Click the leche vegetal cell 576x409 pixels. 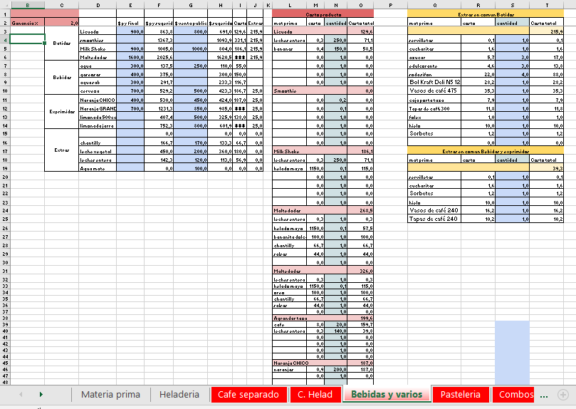tap(98, 151)
